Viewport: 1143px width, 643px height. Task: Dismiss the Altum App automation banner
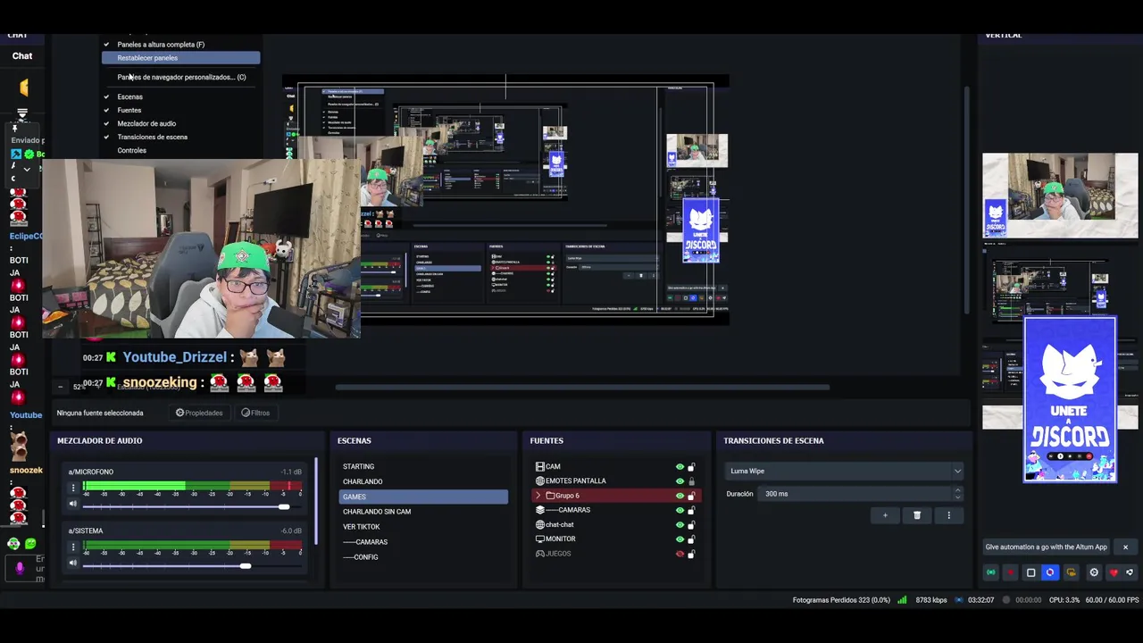click(x=1125, y=547)
